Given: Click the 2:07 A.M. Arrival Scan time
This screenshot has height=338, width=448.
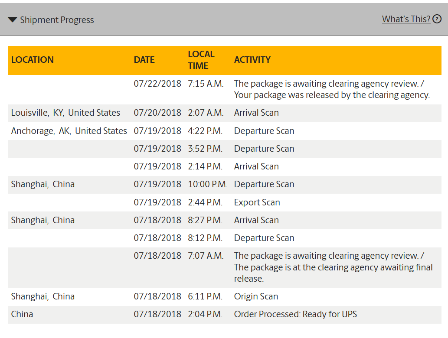Looking at the screenshot, I should click(206, 113).
